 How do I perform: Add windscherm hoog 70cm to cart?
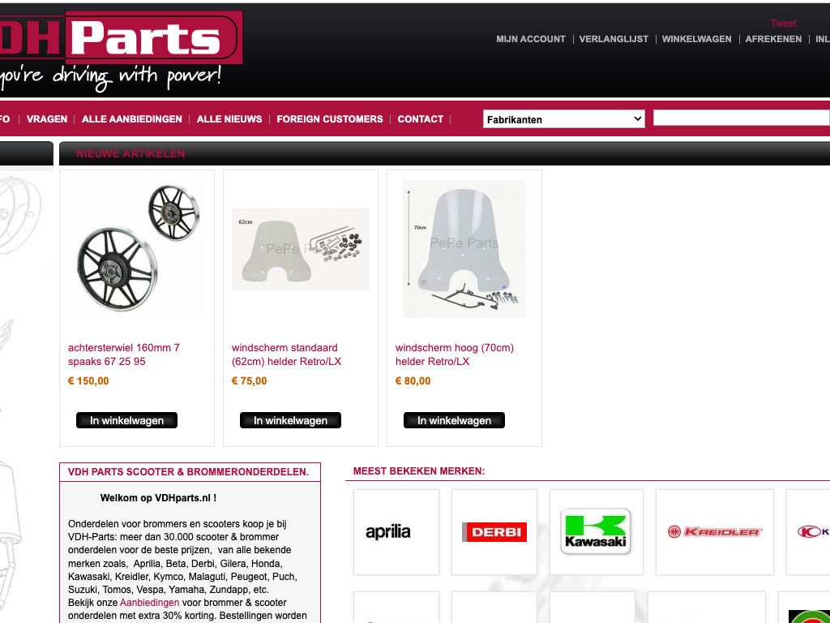[x=454, y=420]
